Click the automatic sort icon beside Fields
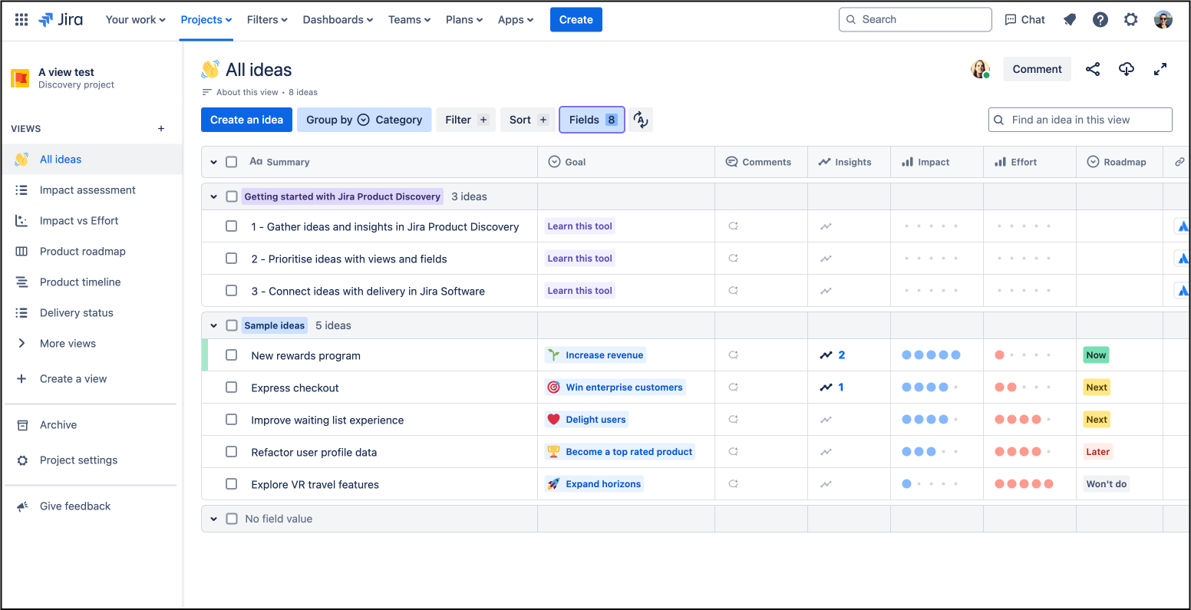This screenshot has width=1191, height=610. click(641, 120)
